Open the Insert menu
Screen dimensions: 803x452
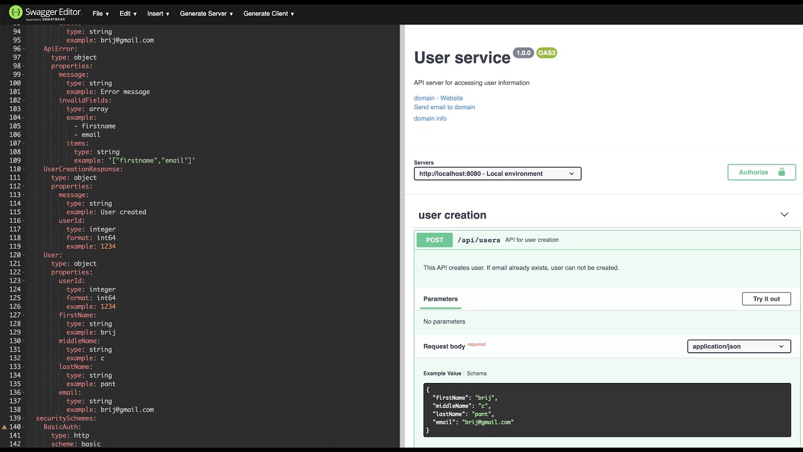click(x=158, y=14)
